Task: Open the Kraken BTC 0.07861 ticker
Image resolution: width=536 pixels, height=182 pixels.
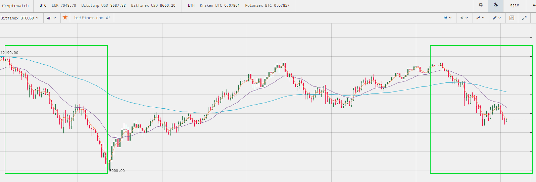Action: point(220,5)
